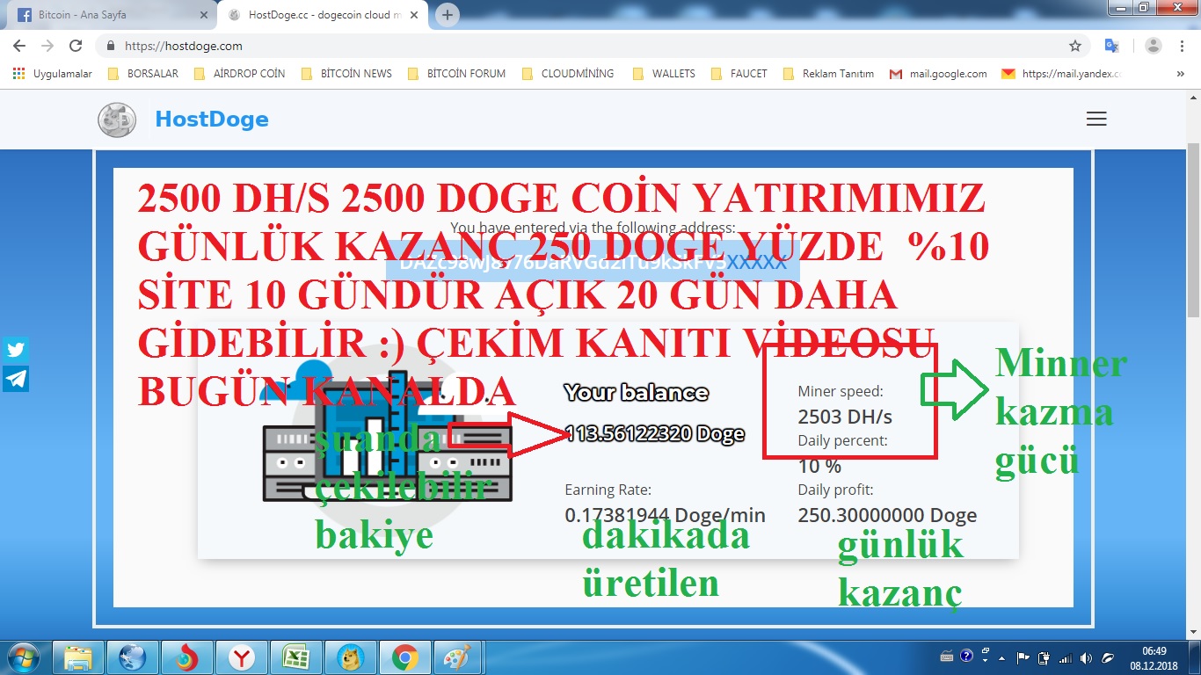The width and height of the screenshot is (1201, 675).
Task: Click the "Miner speed:" label
Action: coord(840,391)
